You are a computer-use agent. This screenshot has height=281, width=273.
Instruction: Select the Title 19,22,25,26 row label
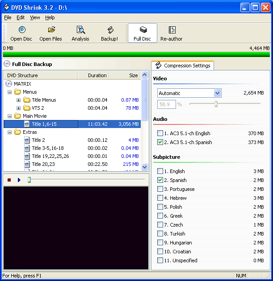click(50, 156)
